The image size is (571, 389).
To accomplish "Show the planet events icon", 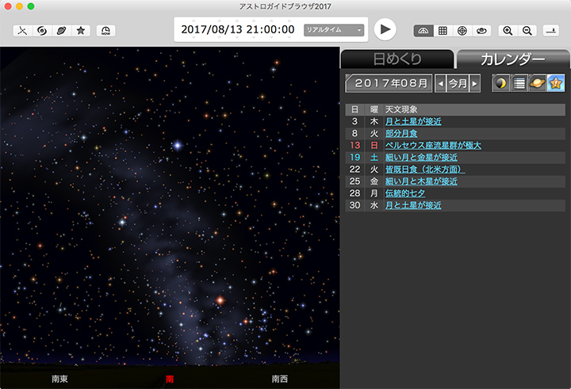I will tap(538, 83).
